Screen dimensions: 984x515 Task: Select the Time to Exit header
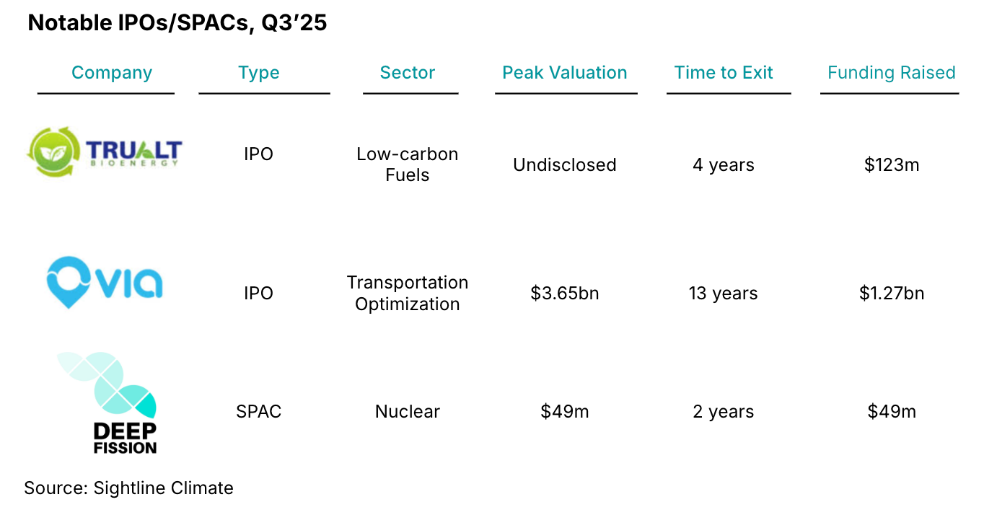(724, 73)
